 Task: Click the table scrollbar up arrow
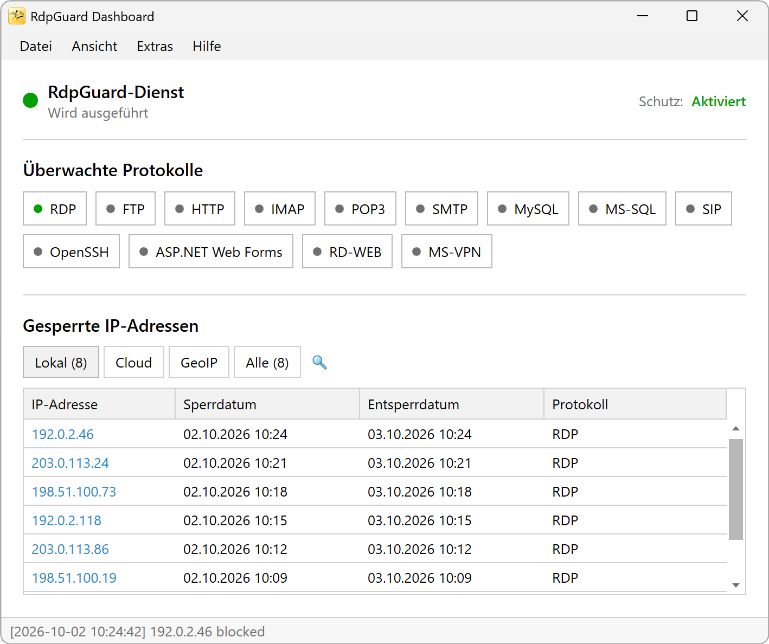[x=736, y=429]
